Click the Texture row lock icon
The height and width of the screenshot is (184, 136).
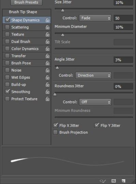click(47, 34)
